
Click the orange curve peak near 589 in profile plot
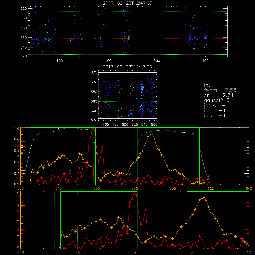(152, 134)
